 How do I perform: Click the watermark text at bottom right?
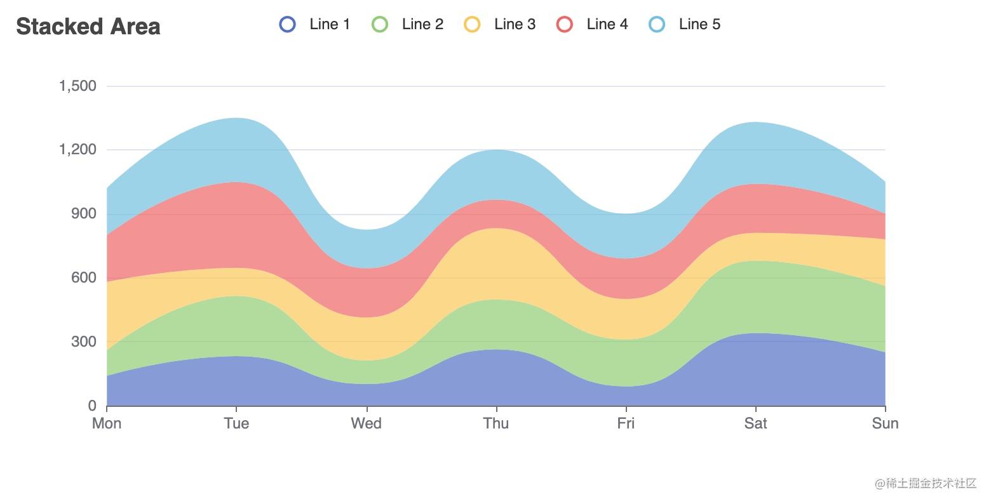(x=925, y=484)
